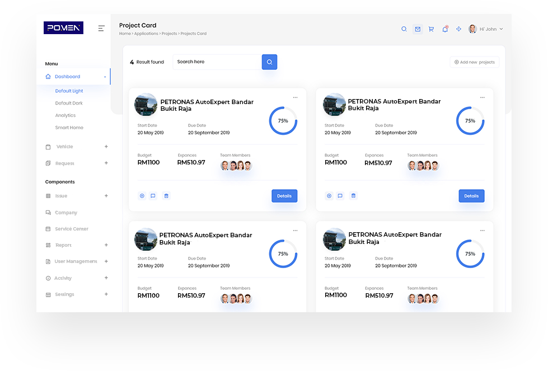The height and width of the screenshot is (371, 548).
Task: Select the Default Dark submenu item
Action: coord(69,103)
